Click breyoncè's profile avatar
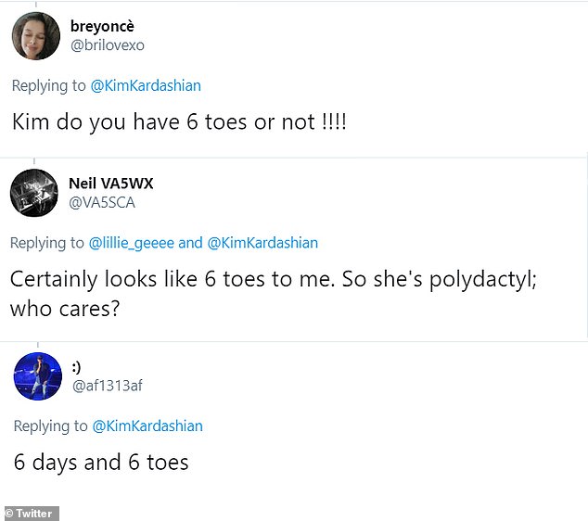 pyautogui.click(x=36, y=35)
